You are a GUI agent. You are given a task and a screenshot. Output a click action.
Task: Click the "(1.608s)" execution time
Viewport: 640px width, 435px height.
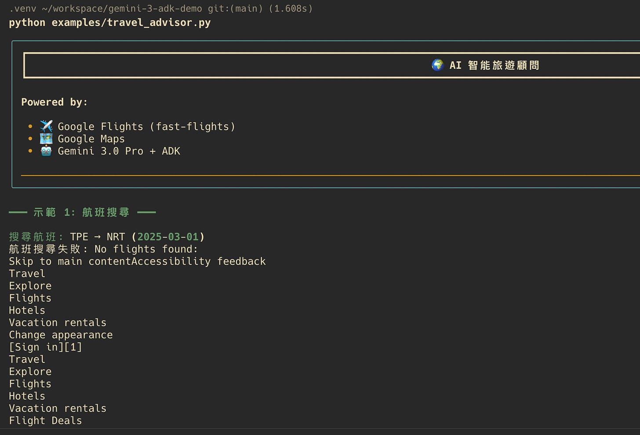(x=291, y=9)
